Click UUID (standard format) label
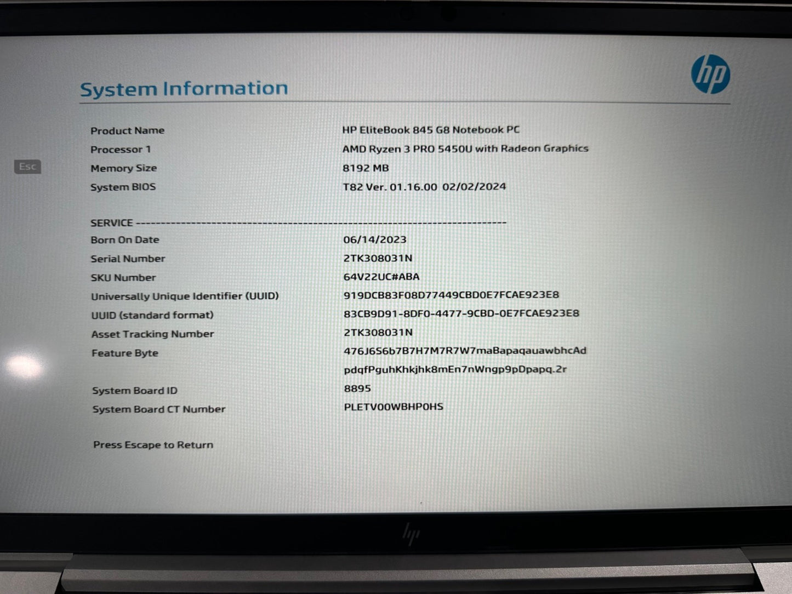Image resolution: width=792 pixels, height=594 pixels. coord(152,315)
